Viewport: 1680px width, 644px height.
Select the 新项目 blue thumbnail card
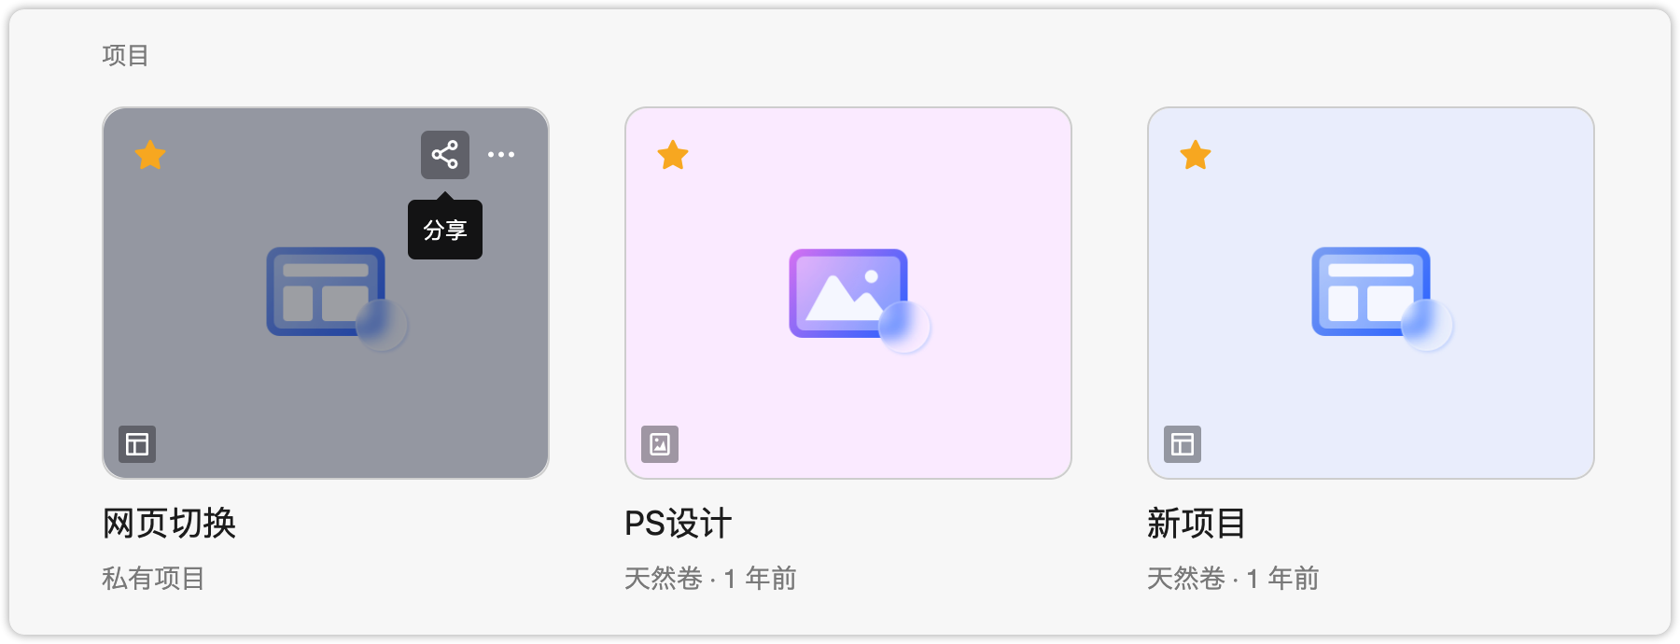coord(1371,293)
